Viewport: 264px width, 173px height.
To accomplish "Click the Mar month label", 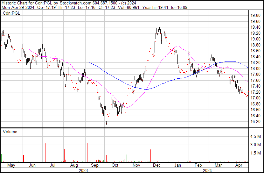I will pos(219,165).
